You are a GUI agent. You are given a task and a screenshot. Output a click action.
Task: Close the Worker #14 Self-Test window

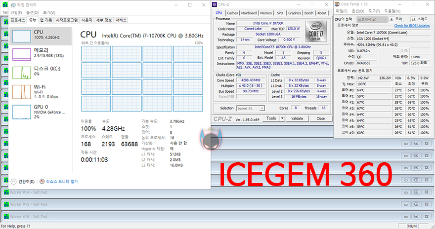point(427,192)
